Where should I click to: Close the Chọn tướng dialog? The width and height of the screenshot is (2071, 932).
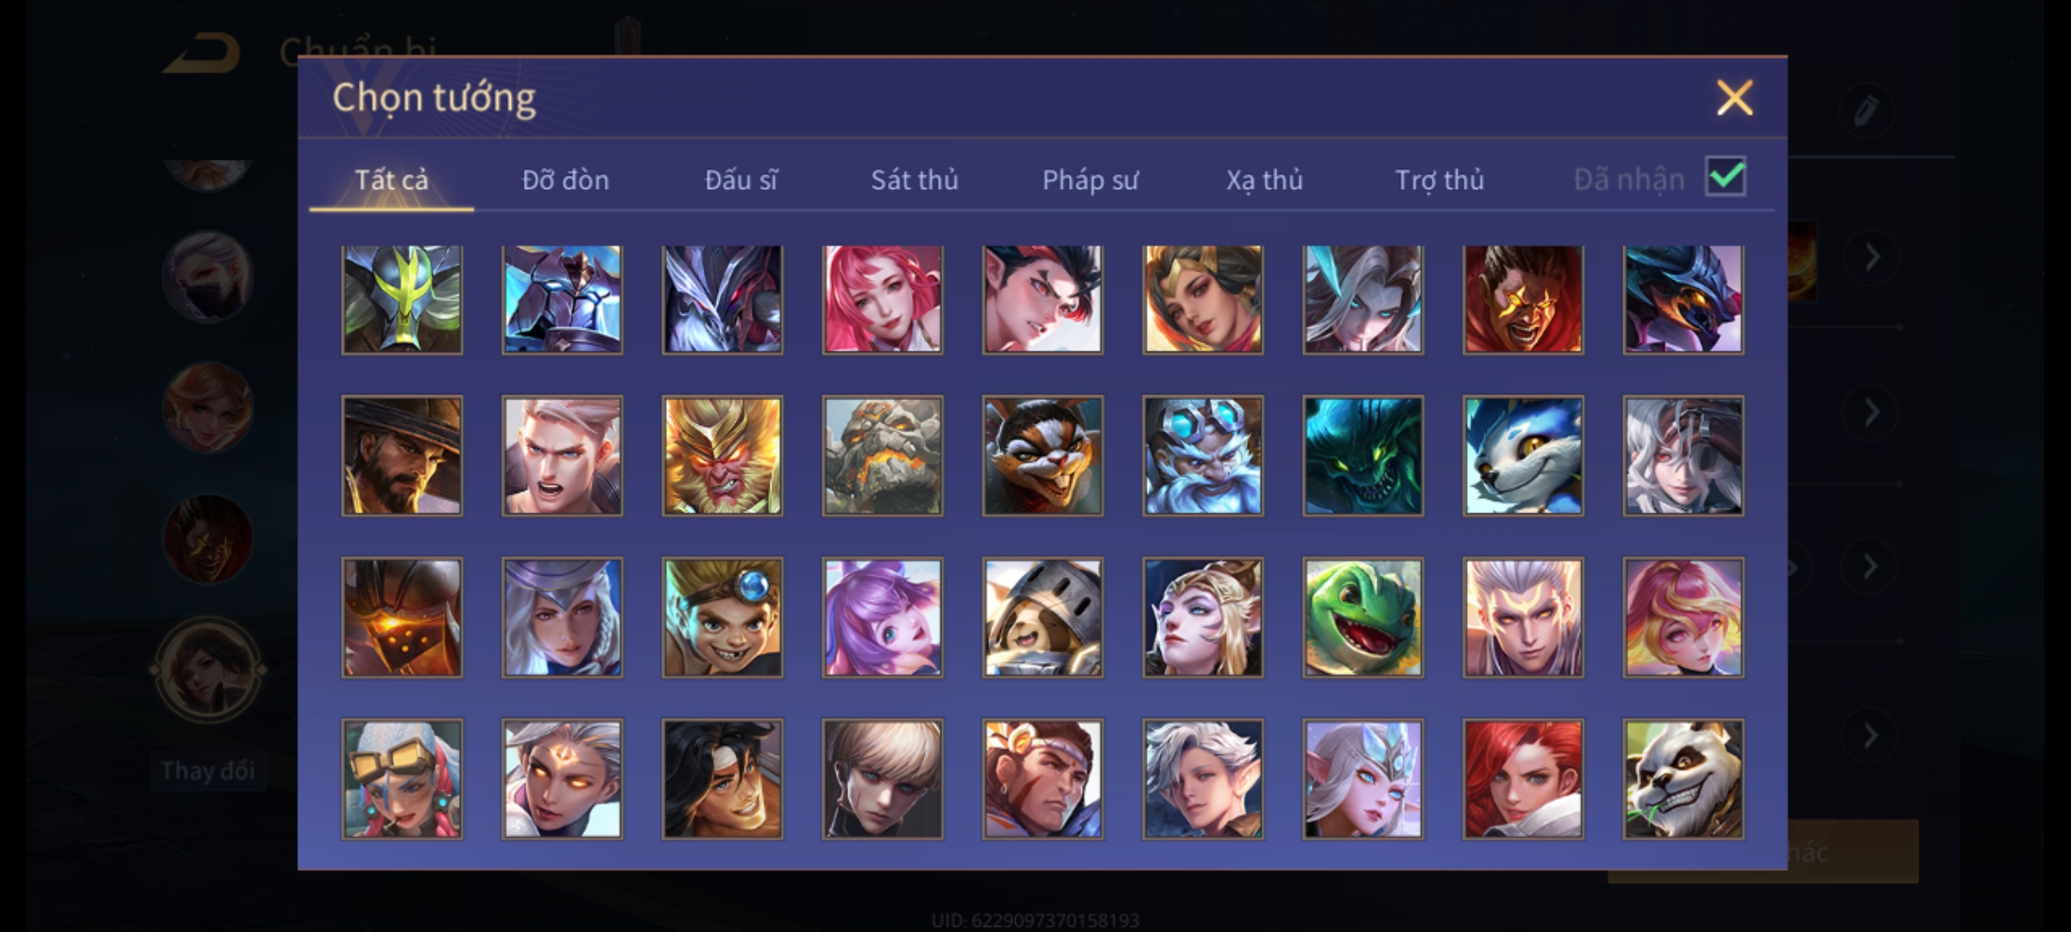1734,98
